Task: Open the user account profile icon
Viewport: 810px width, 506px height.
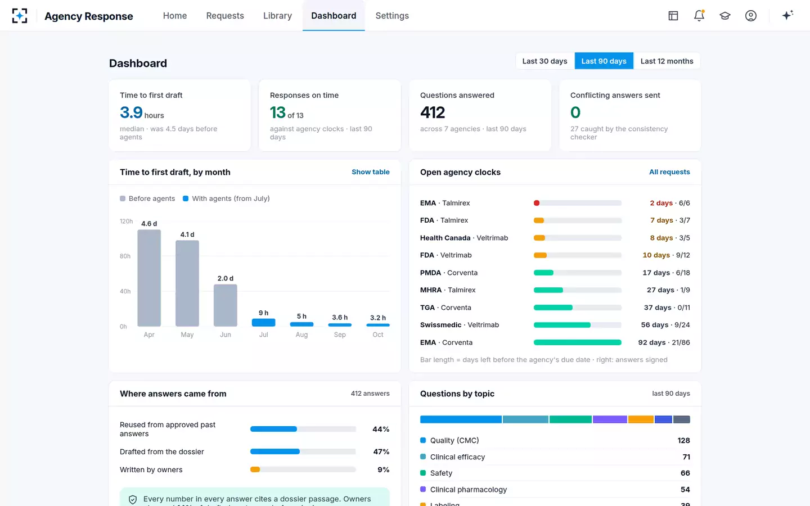Action: (750, 16)
